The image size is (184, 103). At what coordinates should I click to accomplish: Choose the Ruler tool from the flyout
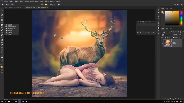pos(10,30)
